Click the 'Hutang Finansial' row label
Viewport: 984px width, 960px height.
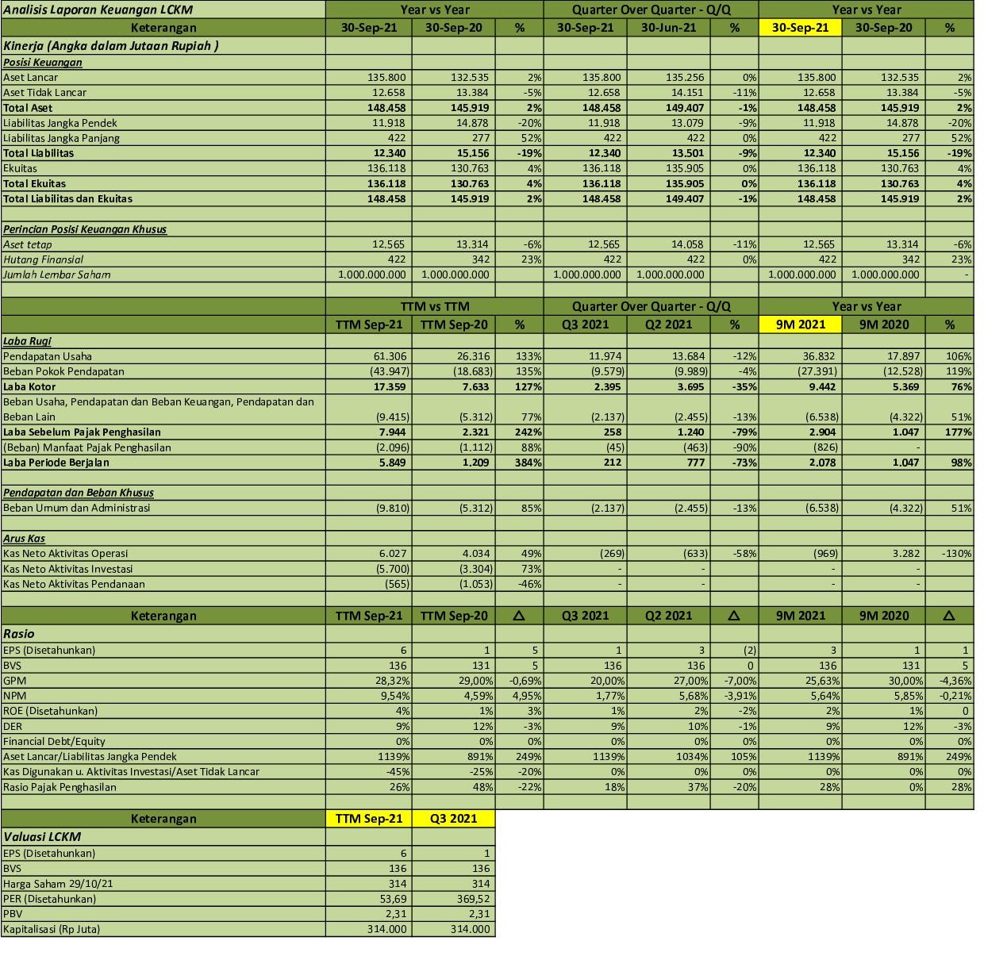click(44, 259)
